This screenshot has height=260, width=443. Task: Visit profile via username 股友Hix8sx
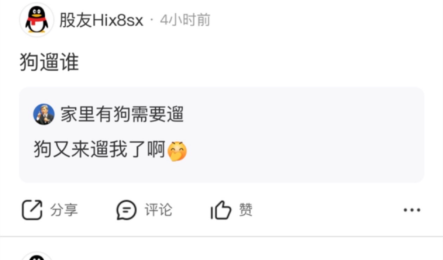(x=101, y=21)
